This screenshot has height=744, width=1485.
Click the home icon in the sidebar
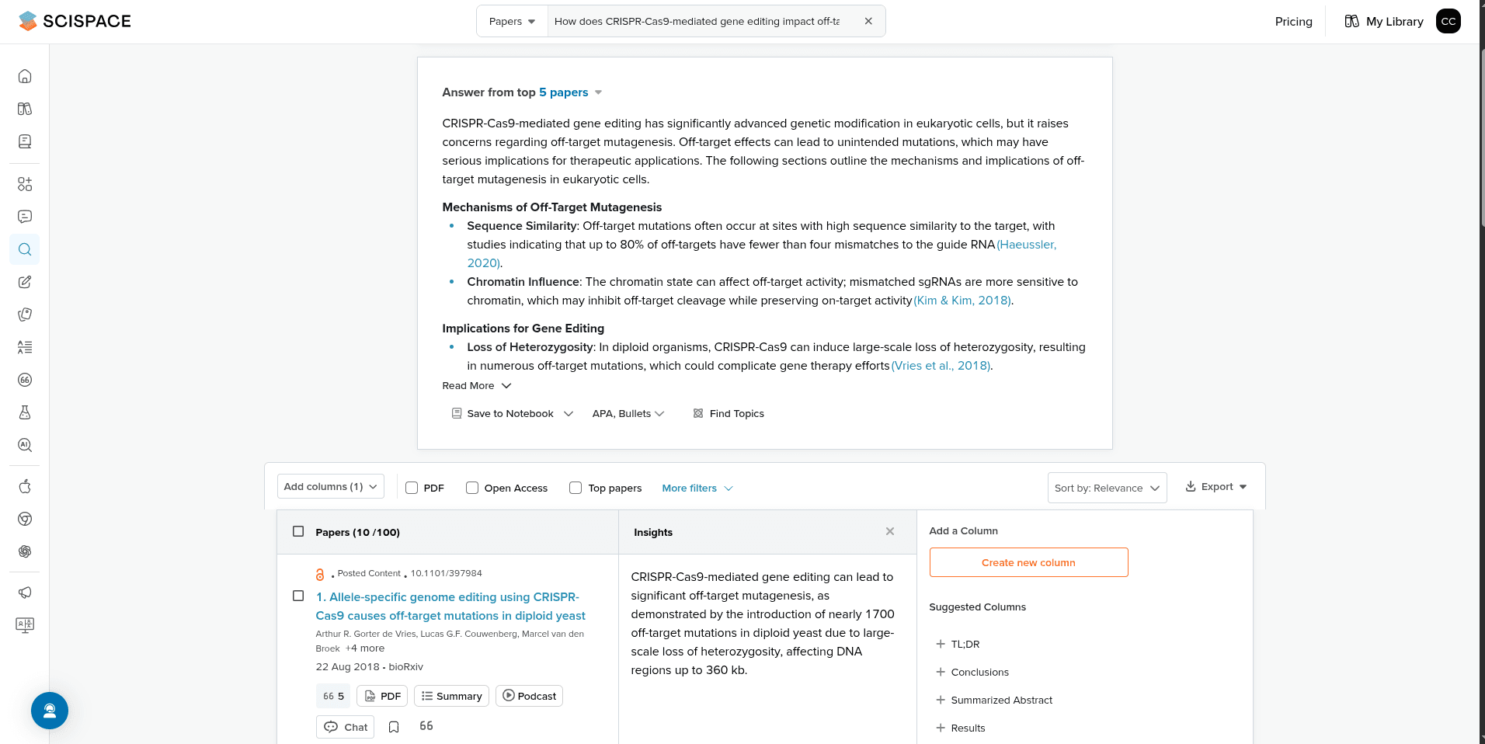pyautogui.click(x=25, y=76)
